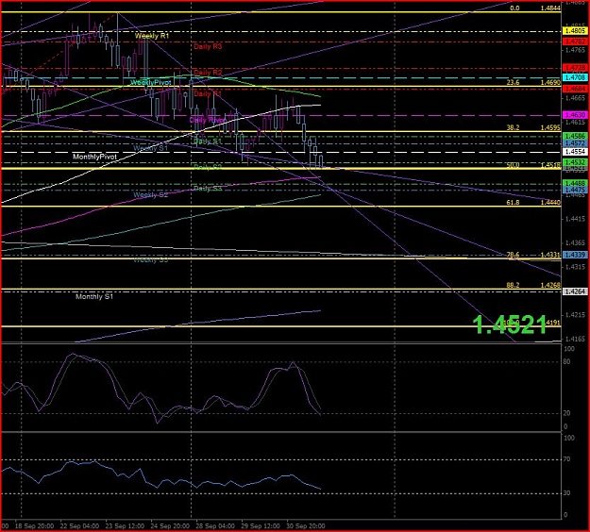Click the 1.4765 price axis value
Viewport: 590px width, 532px height.
[x=575, y=50]
